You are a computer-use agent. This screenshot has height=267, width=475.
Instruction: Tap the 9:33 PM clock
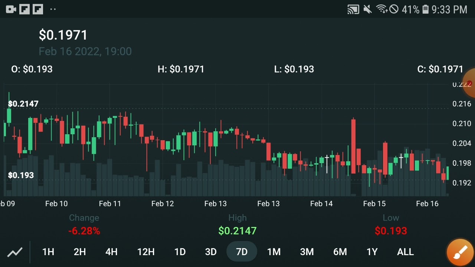pyautogui.click(x=449, y=10)
